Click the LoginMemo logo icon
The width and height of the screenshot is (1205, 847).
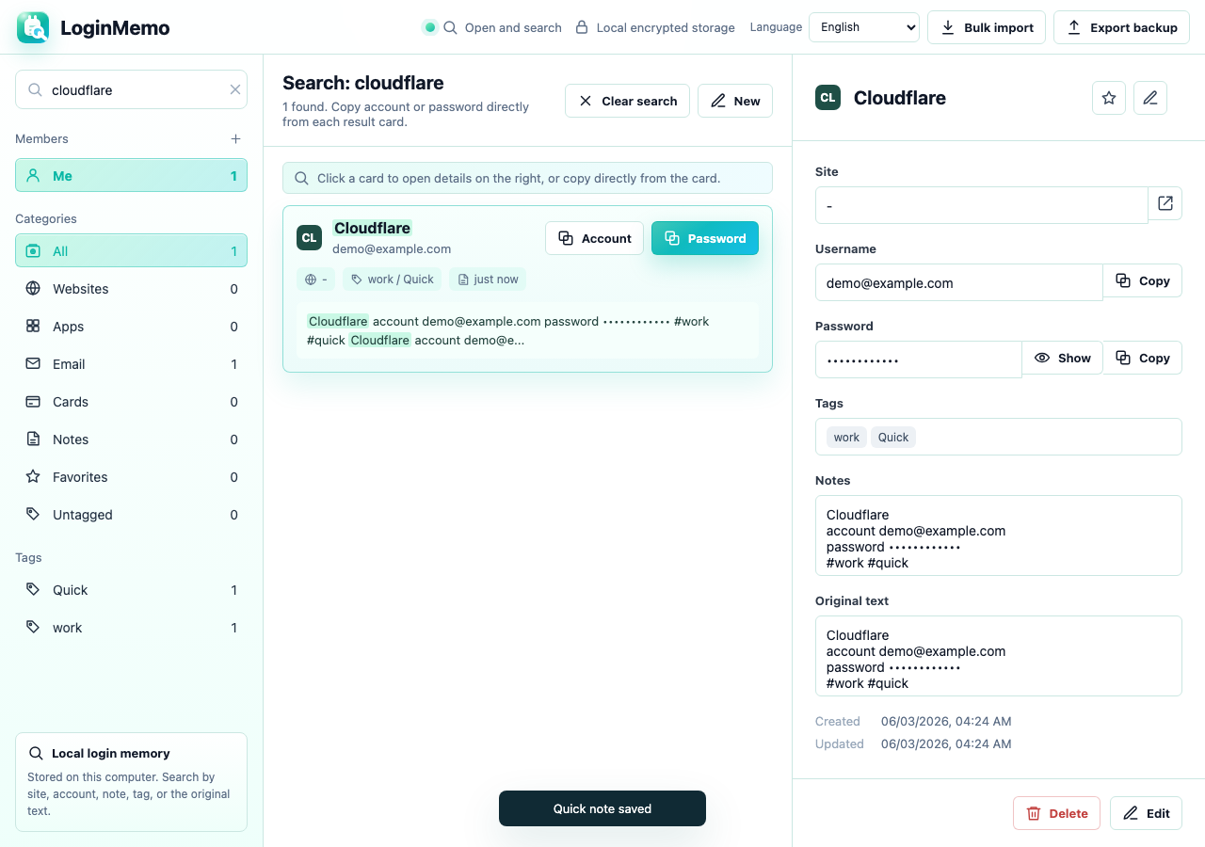[x=33, y=27]
